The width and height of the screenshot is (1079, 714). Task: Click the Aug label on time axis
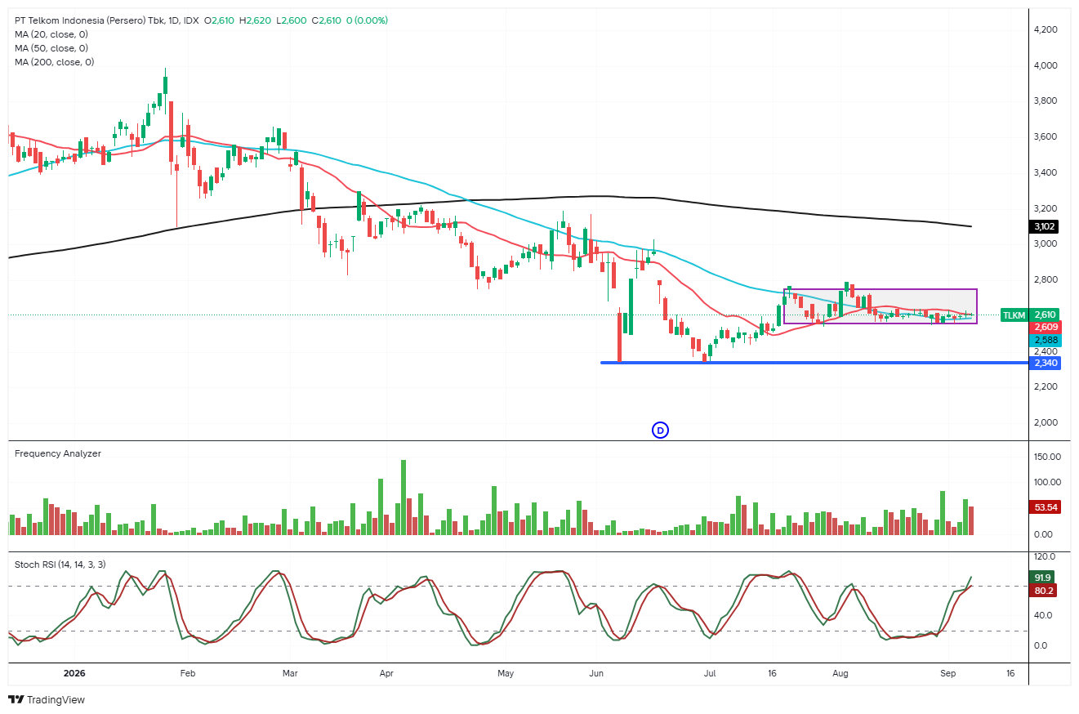click(x=840, y=674)
